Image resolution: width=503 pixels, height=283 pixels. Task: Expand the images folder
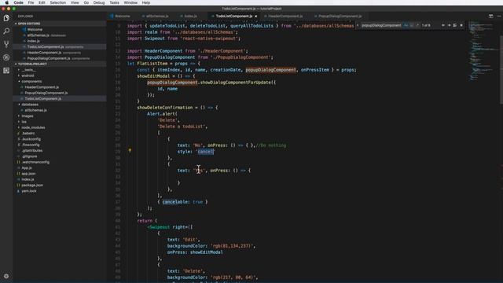click(28, 116)
